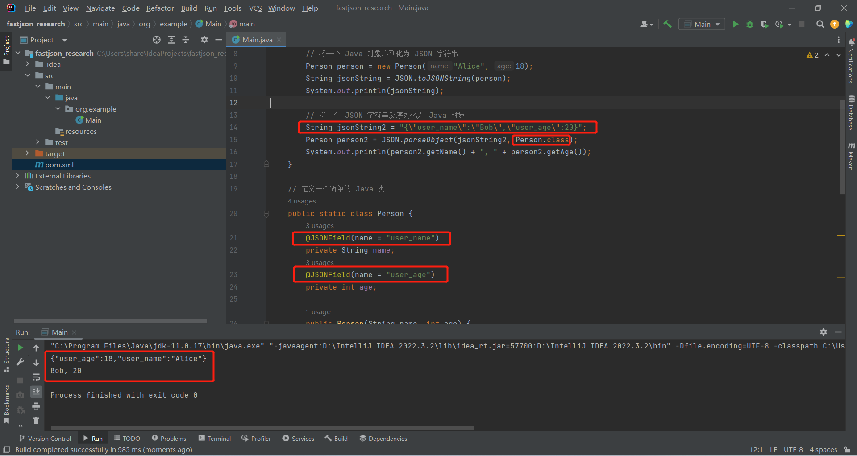Click the wrench icon in Run panel
Screen dimensions: 857x456
click(x=20, y=362)
